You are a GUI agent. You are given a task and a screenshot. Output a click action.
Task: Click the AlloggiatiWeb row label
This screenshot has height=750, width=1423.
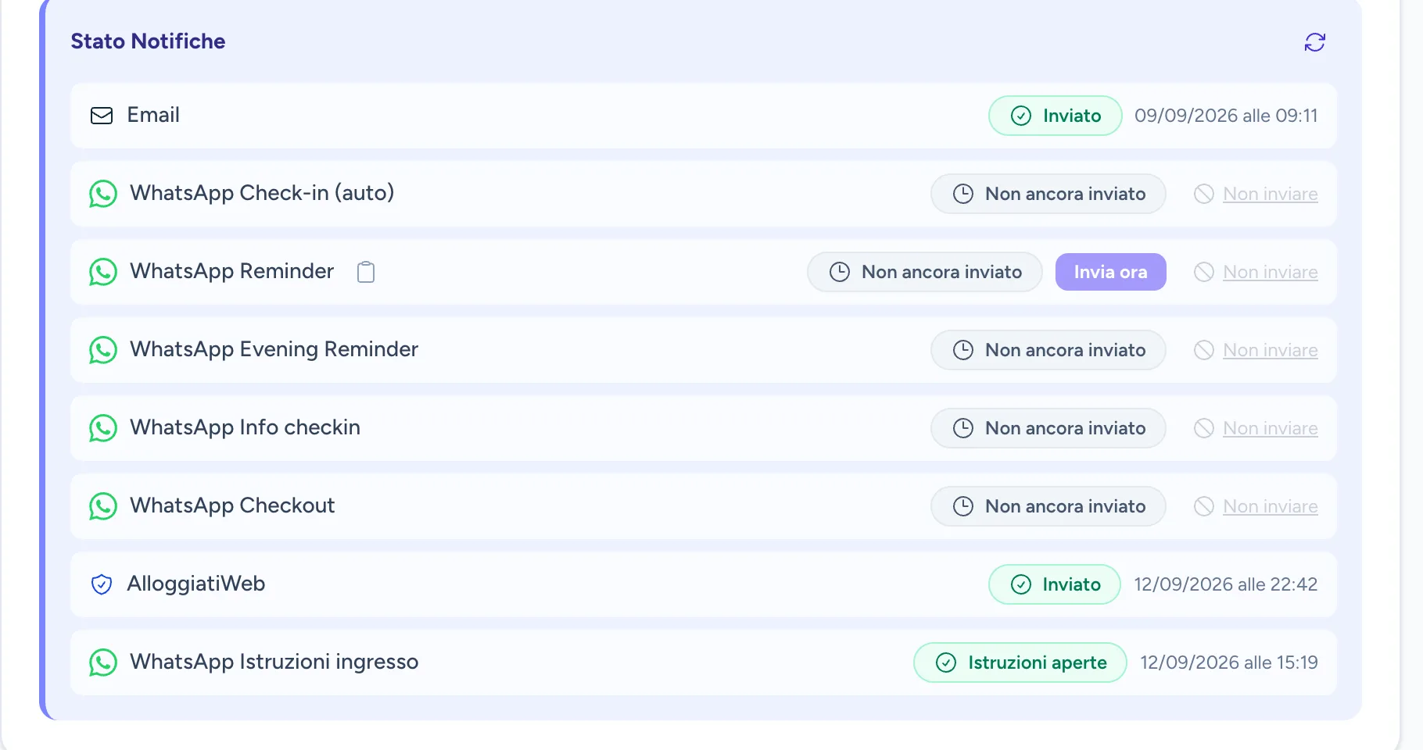point(196,584)
